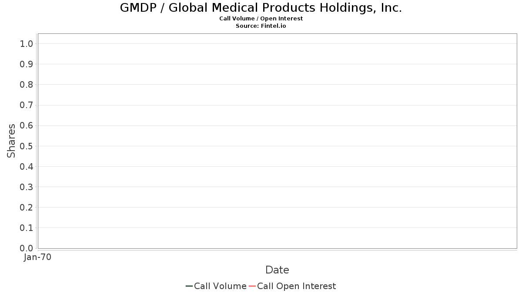522x293 pixels.
Task: Click the 0.0 y-axis label
Action: [x=27, y=248]
